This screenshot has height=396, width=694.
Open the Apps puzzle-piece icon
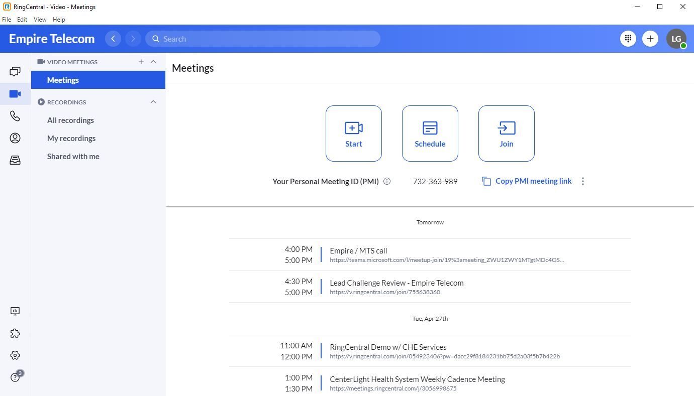pyautogui.click(x=15, y=333)
